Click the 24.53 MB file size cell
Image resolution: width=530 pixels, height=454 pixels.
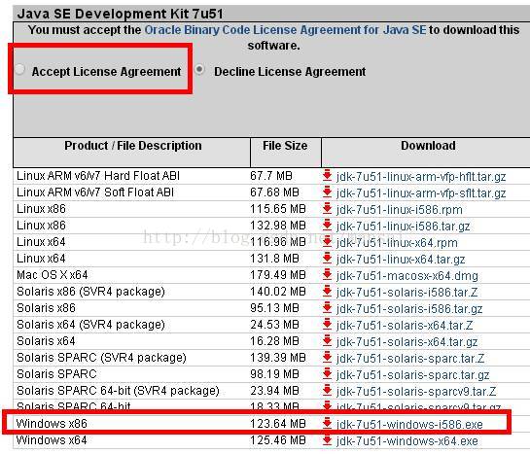pyautogui.click(x=275, y=325)
